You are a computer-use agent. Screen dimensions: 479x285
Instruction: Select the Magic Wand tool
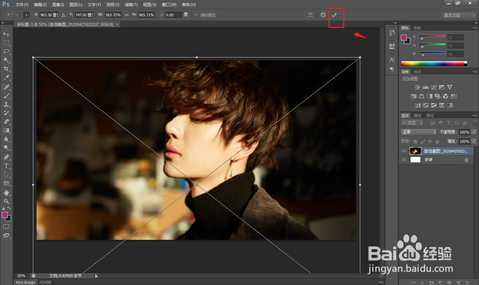6,60
